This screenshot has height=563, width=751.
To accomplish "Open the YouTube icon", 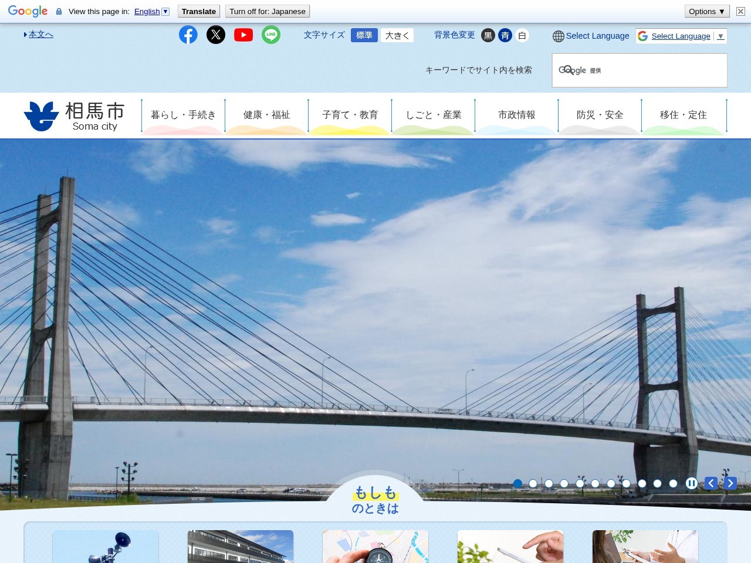I will pyautogui.click(x=243, y=35).
